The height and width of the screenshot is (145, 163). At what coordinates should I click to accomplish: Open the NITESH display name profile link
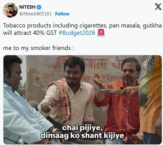click(27, 7)
